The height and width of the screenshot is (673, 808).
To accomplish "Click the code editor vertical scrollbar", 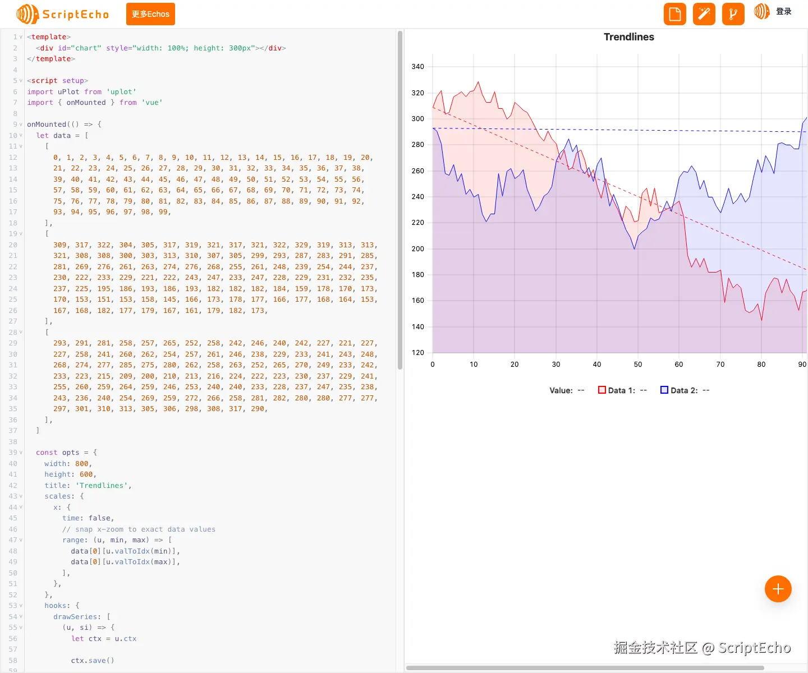I will 400,200.
